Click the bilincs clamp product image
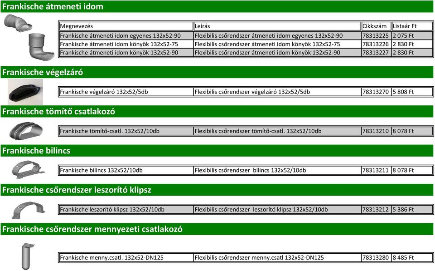Viewport: 435px width, 271px height. pyautogui.click(x=28, y=169)
